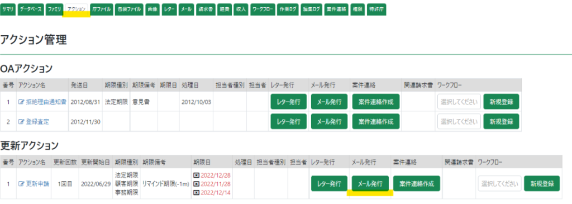Click 案件連絡作成 in the 登録査定 row
Image resolution: width=572 pixels, height=204 pixels.
pyautogui.click(x=376, y=121)
